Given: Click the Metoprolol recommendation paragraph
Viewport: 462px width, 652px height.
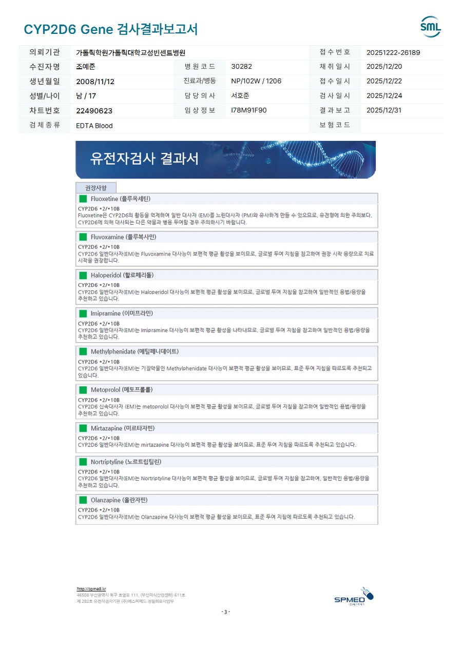Looking at the screenshot, I should click(222, 409).
